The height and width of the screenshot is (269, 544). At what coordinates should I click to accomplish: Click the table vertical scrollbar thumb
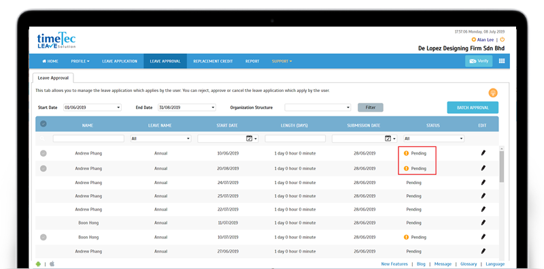coord(502,166)
